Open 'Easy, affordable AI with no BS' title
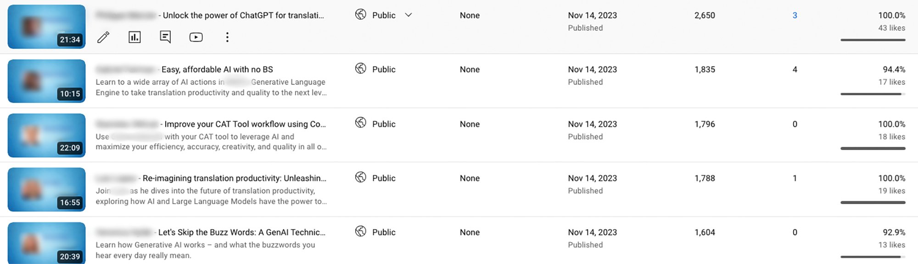Screen dimensions: 918x264 [217, 70]
